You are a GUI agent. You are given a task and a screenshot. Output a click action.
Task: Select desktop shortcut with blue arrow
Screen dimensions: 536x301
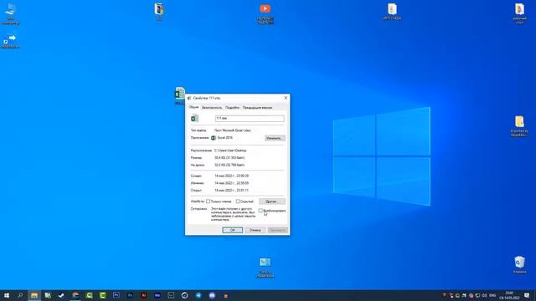coord(10,41)
